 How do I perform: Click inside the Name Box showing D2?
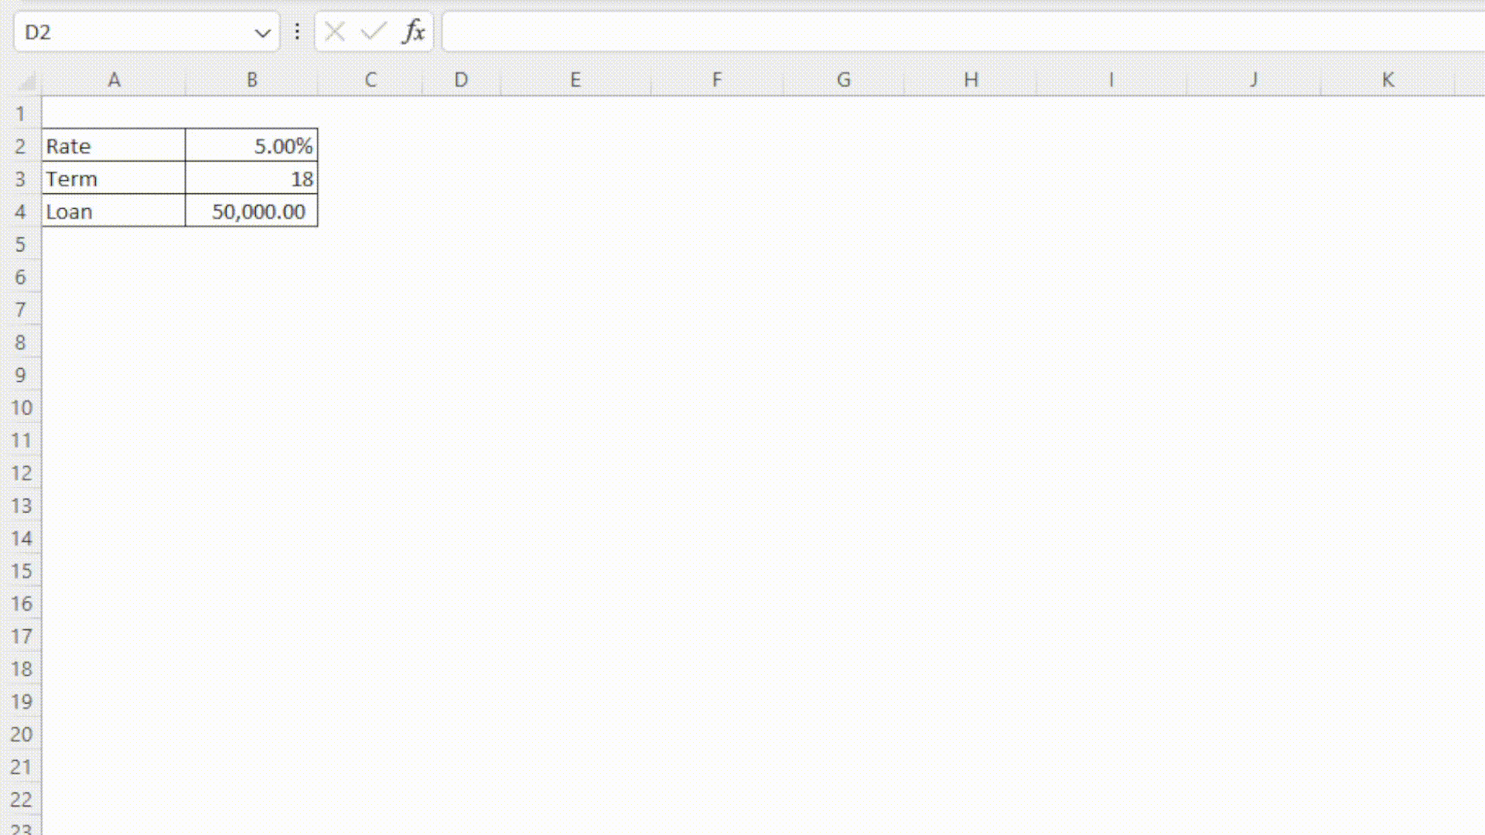coord(135,32)
